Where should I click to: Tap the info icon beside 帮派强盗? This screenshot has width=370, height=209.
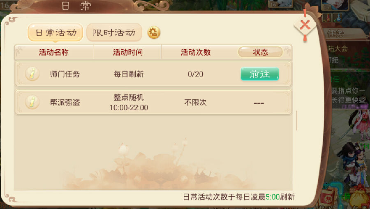coord(32,102)
